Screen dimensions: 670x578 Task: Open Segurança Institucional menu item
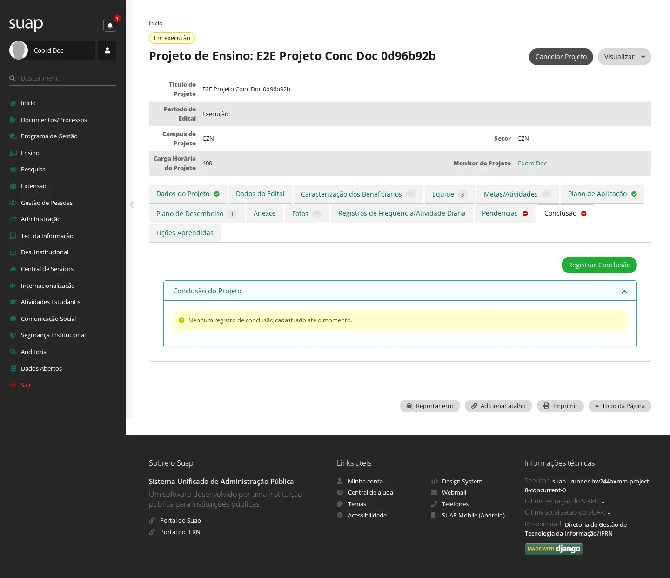63,335
